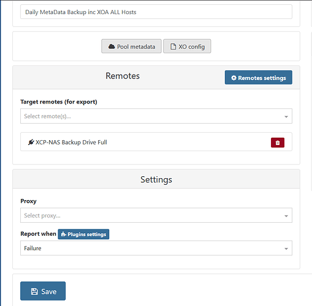Delete remote using the red trash icon
Viewport: 312px width, 306px height.
278,143
